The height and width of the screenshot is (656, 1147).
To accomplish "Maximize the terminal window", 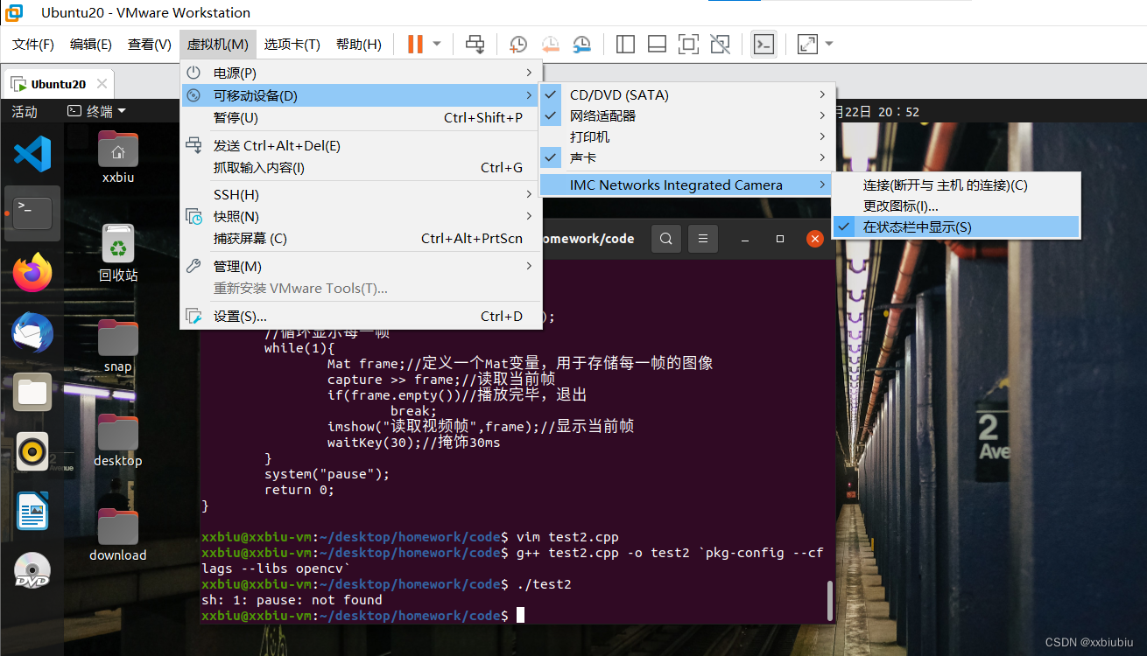I will tap(780, 239).
